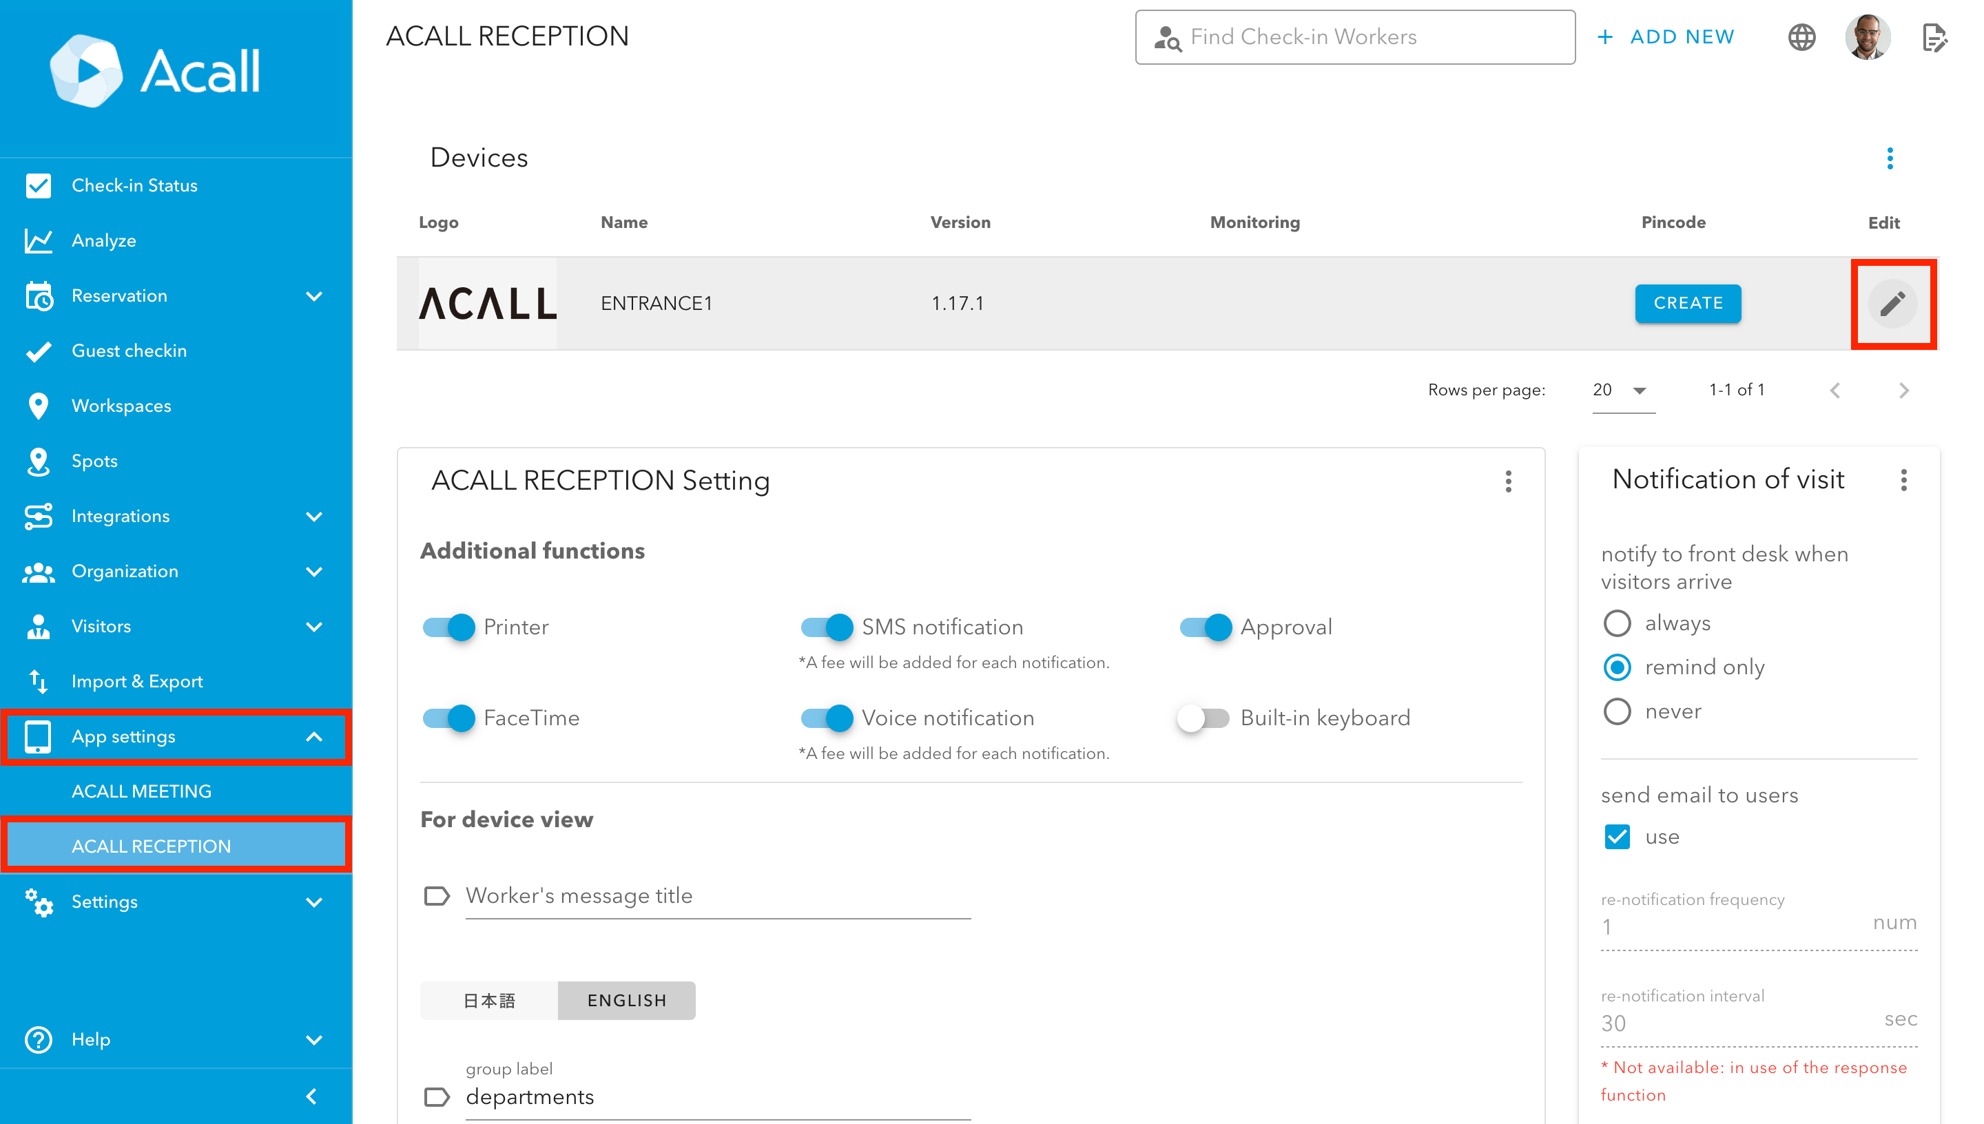
Task: Click the Visitors person icon
Action: point(38,626)
